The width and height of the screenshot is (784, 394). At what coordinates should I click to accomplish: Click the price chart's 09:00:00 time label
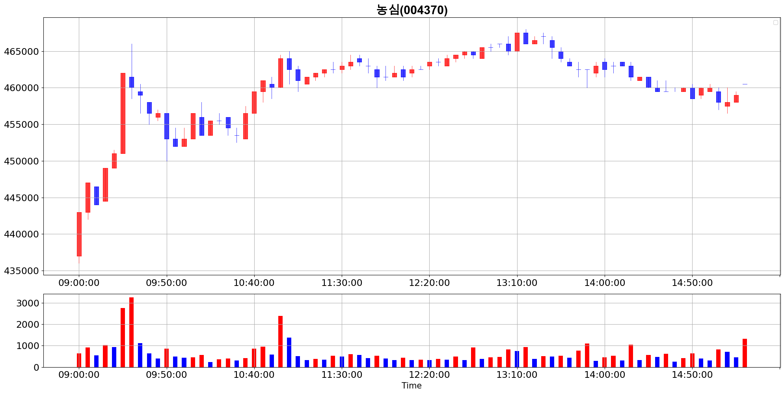coord(79,283)
